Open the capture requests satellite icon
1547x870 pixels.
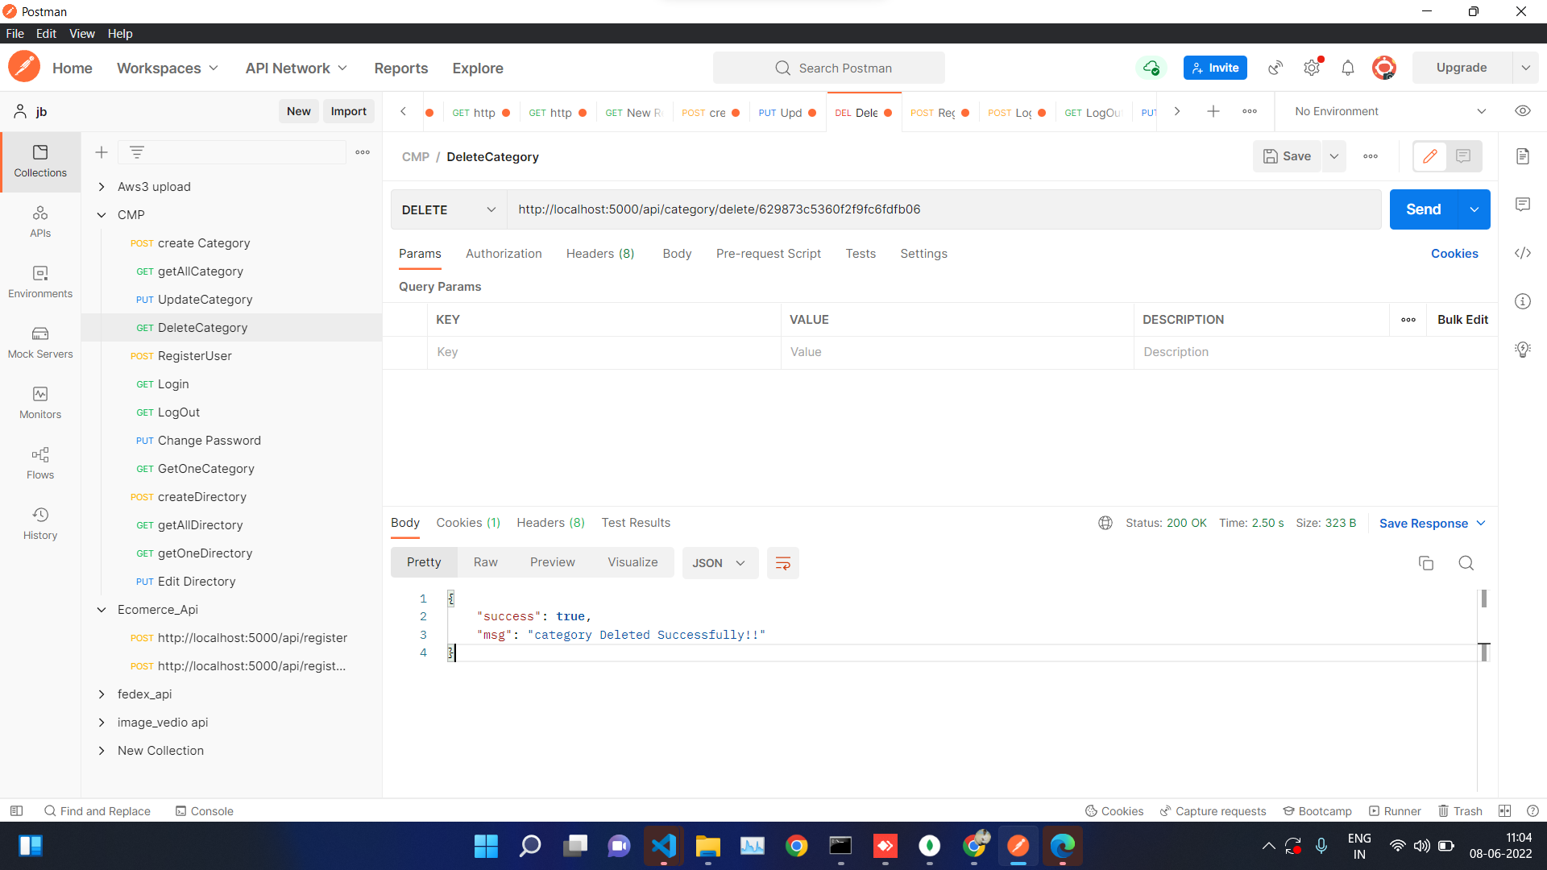pos(1275,68)
